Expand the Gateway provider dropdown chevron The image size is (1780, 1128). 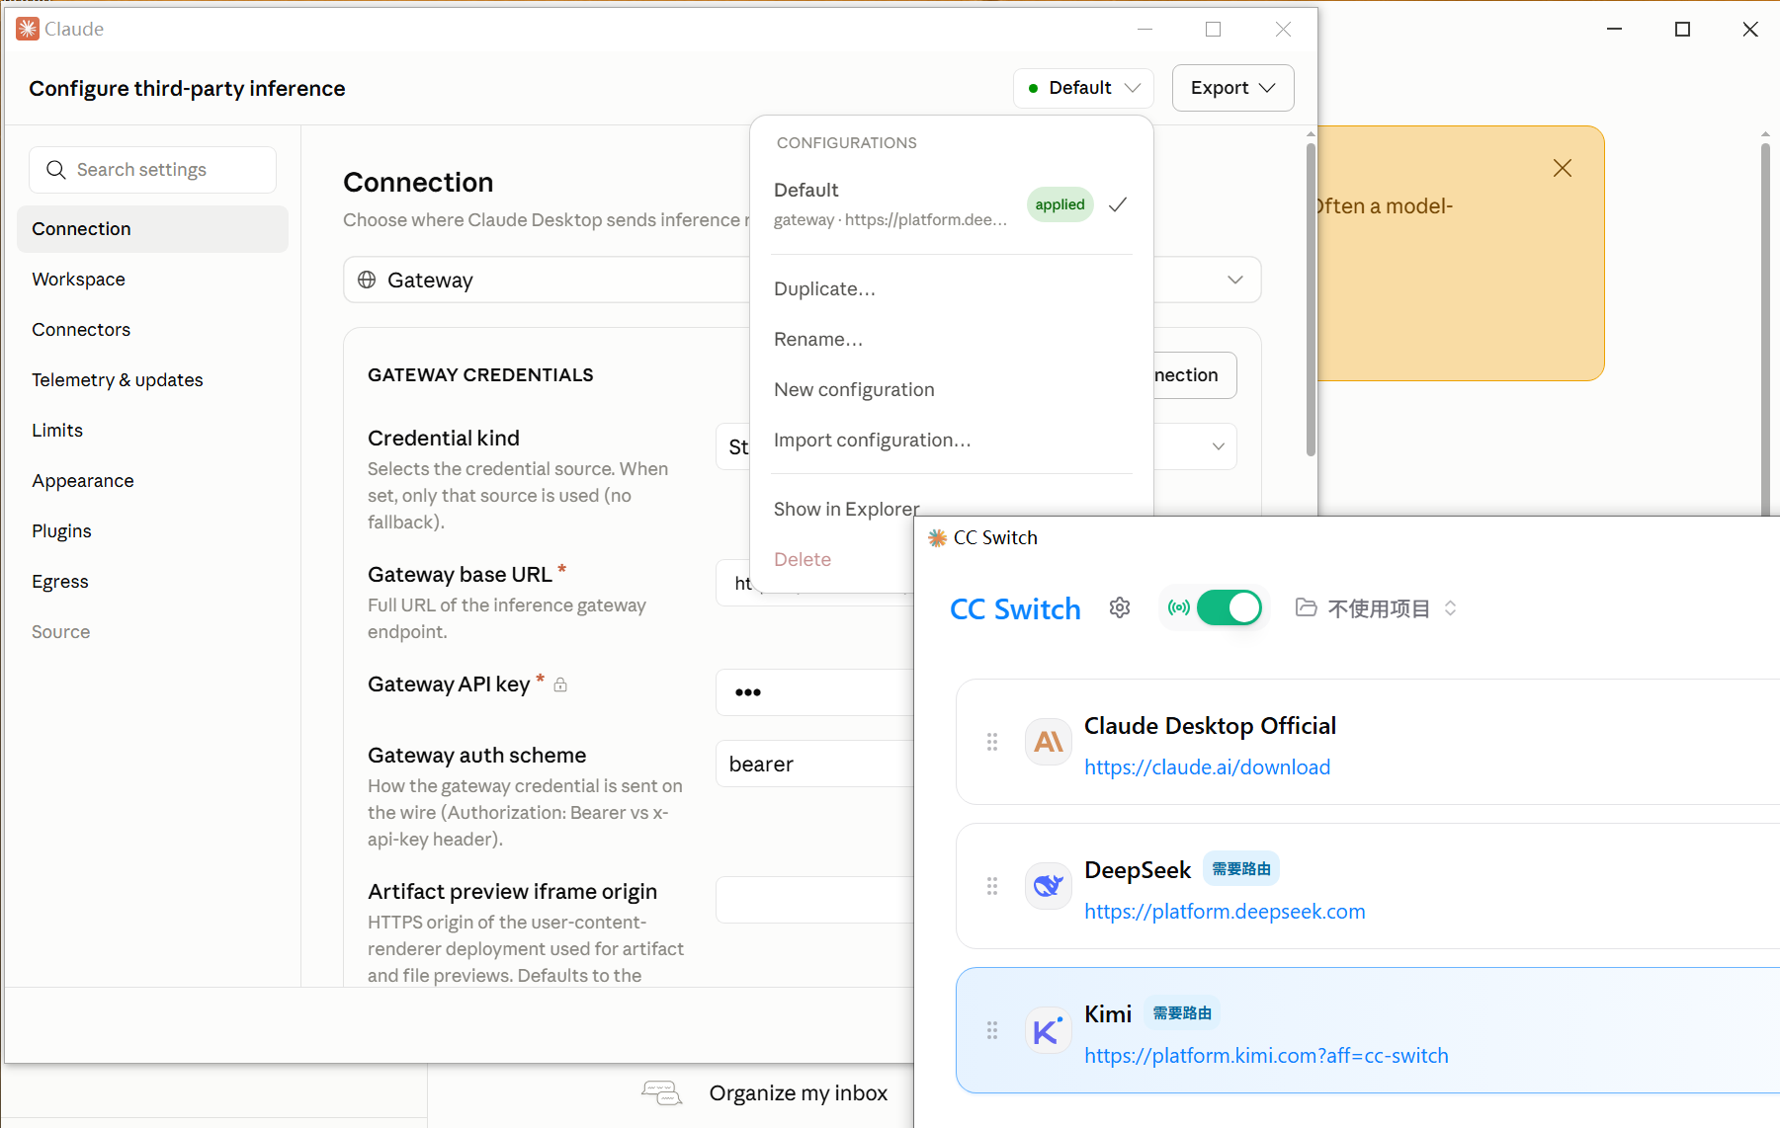1234,280
